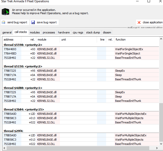This screenshot has height=151, width=163.
Task: Click the WaitForSingleObject function entry
Action: 127,53
